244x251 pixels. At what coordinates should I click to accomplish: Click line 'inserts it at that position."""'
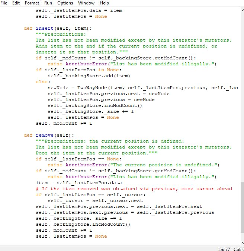(82, 52)
